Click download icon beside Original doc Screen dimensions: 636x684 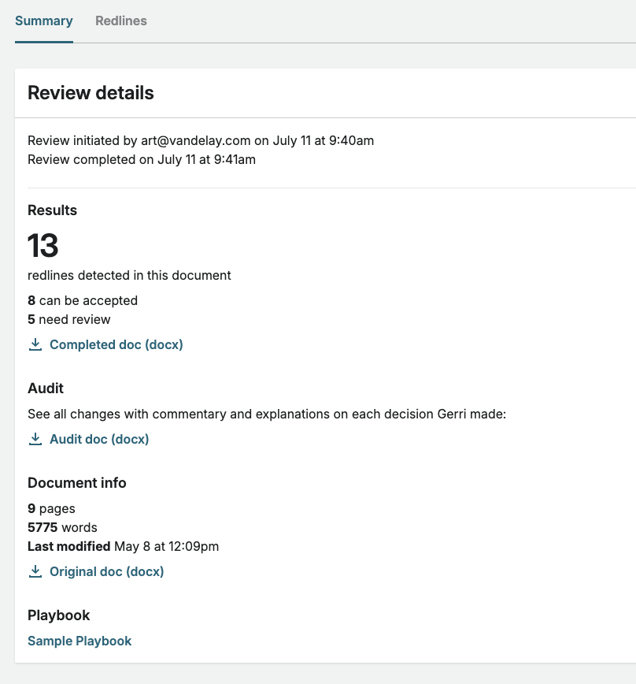35,572
